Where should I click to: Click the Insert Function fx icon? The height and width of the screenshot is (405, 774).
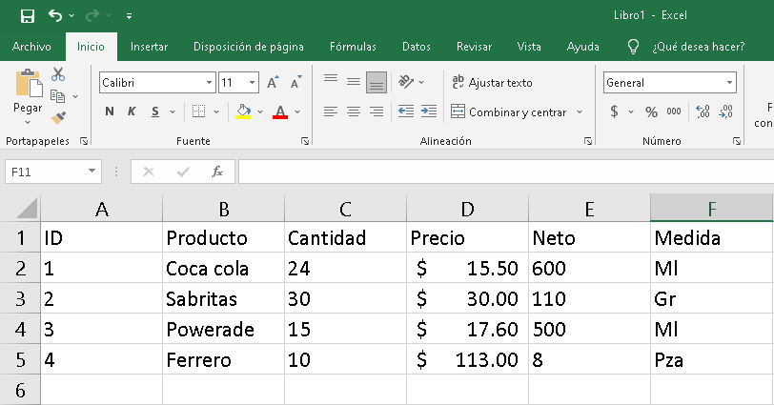click(x=216, y=172)
